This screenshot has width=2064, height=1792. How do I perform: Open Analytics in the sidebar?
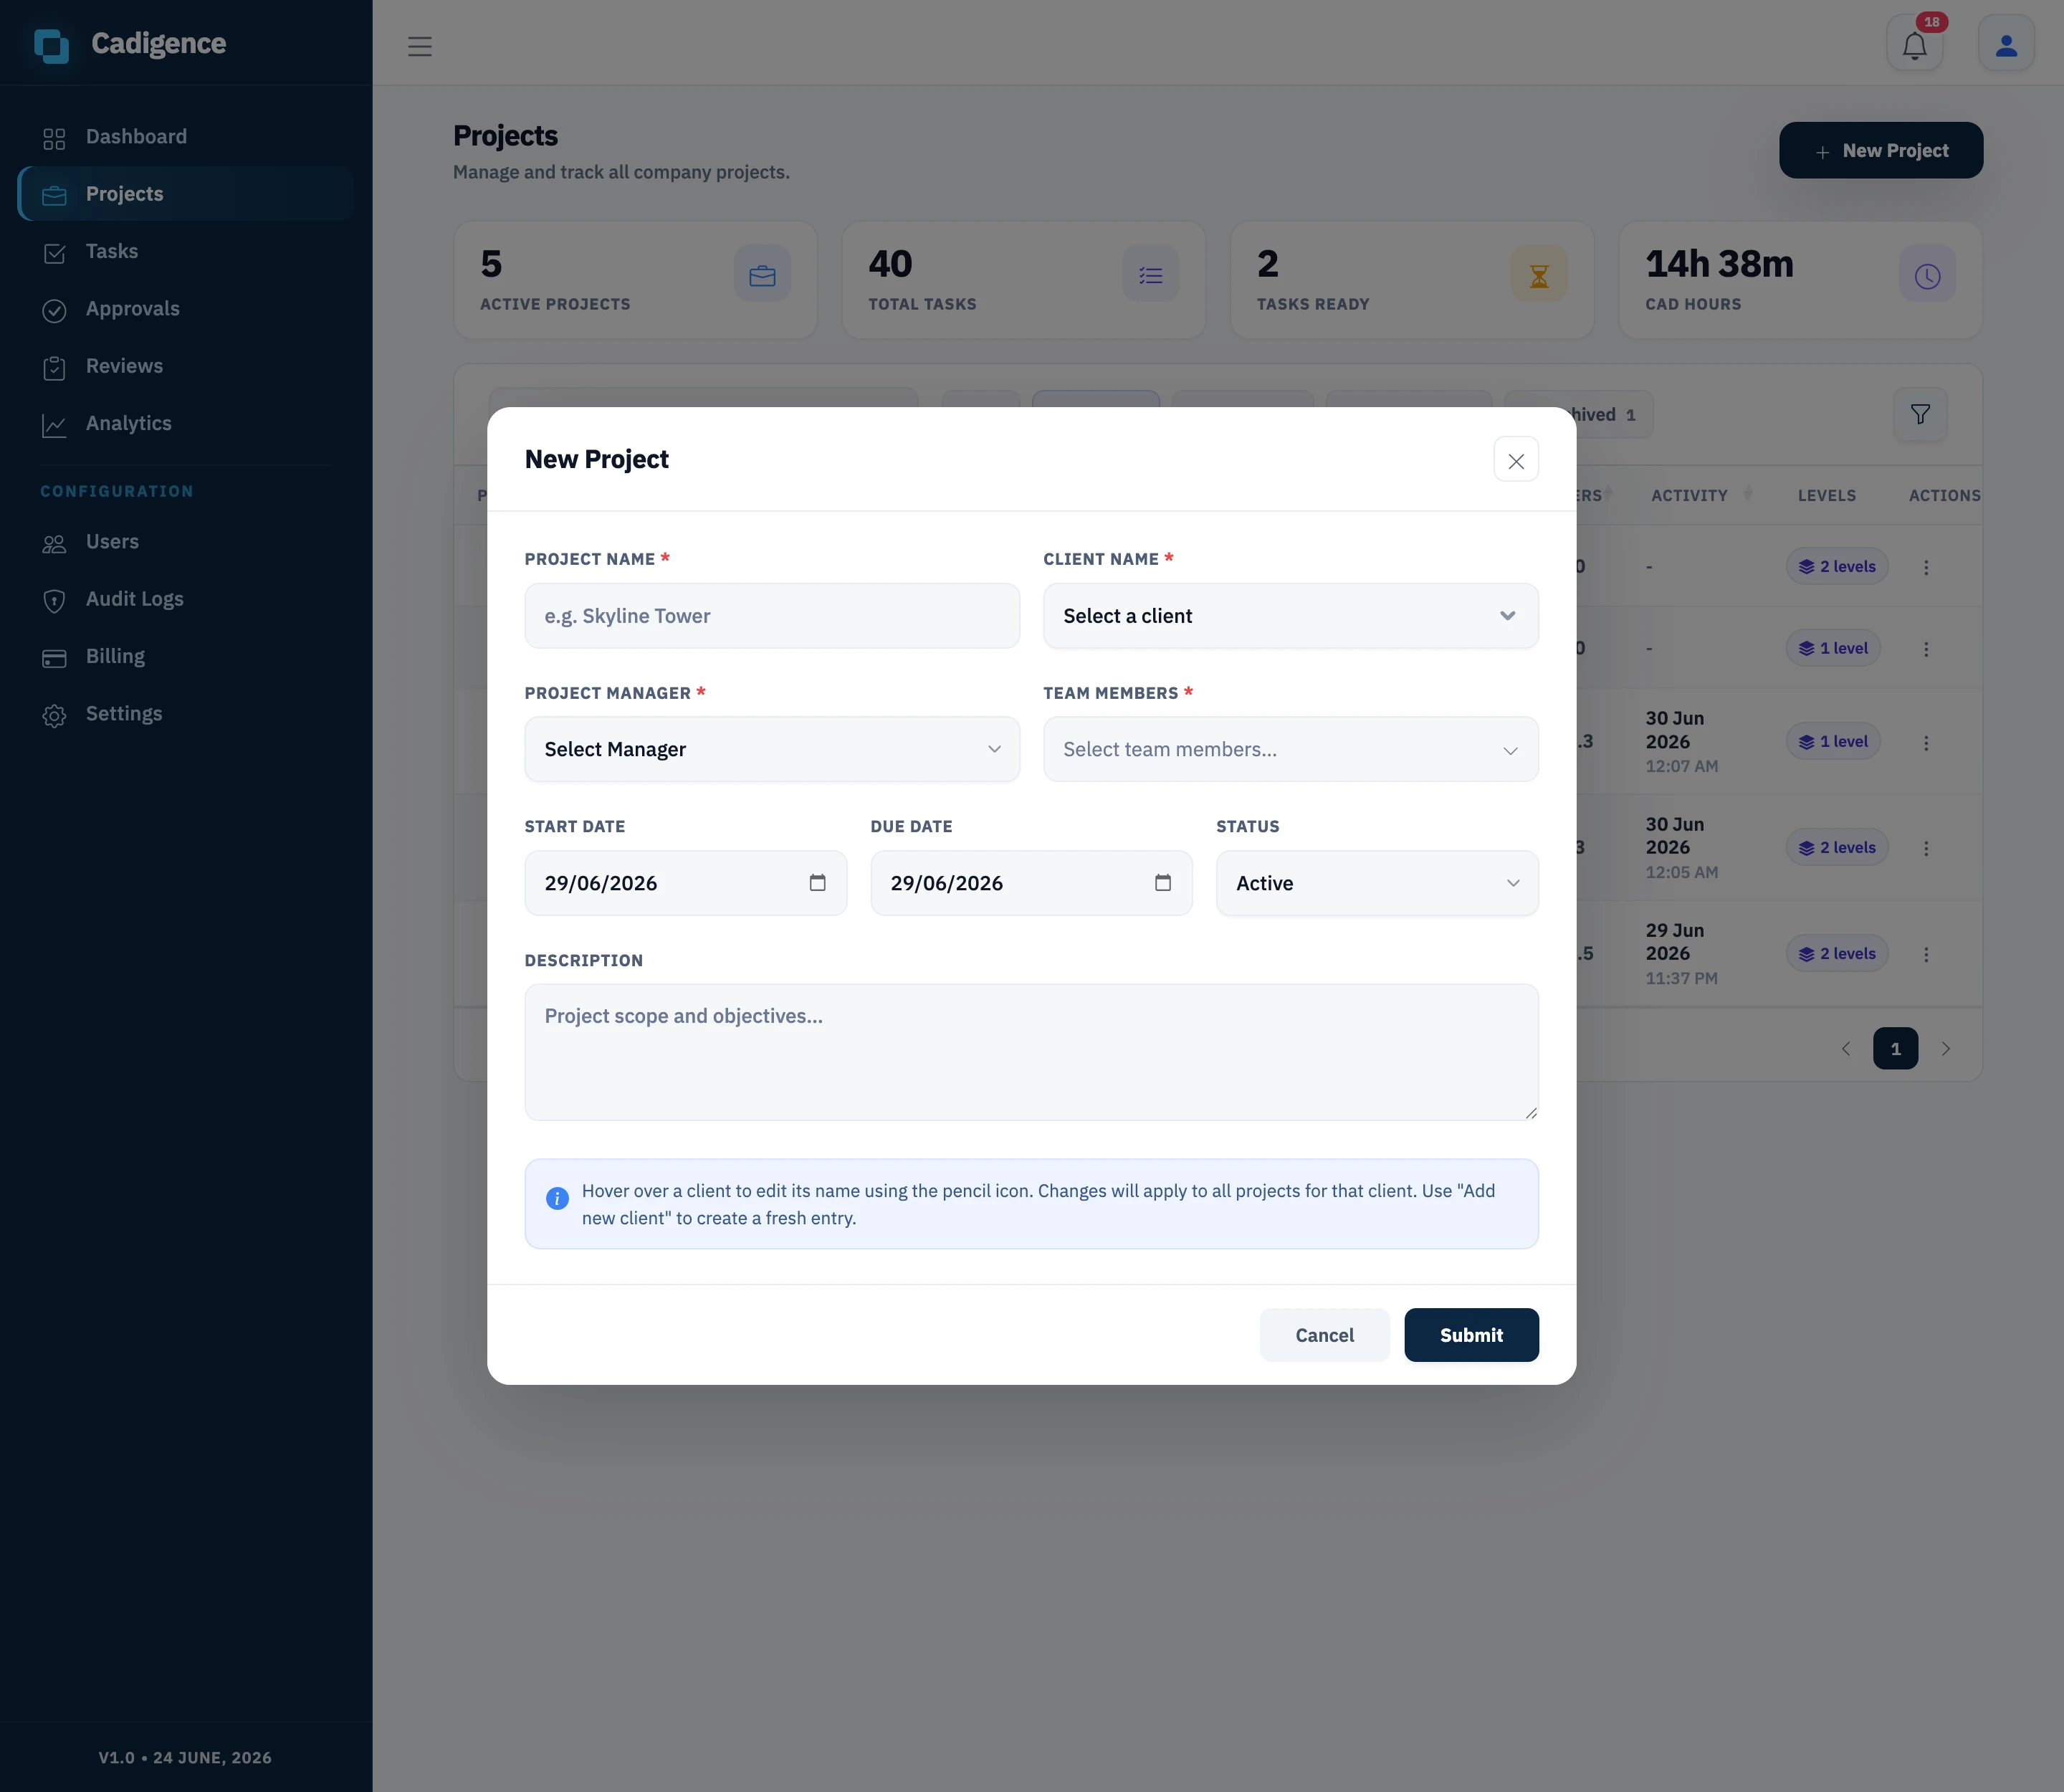186,424
